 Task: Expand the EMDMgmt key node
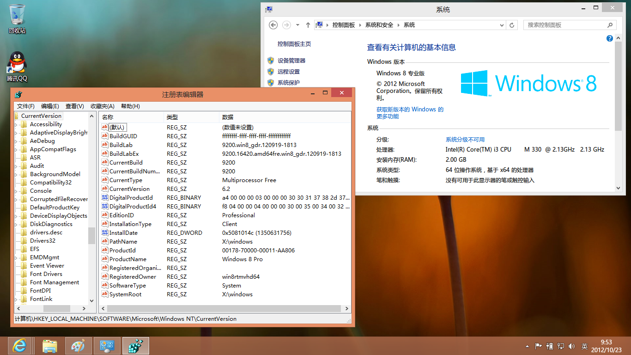[x=17, y=257]
